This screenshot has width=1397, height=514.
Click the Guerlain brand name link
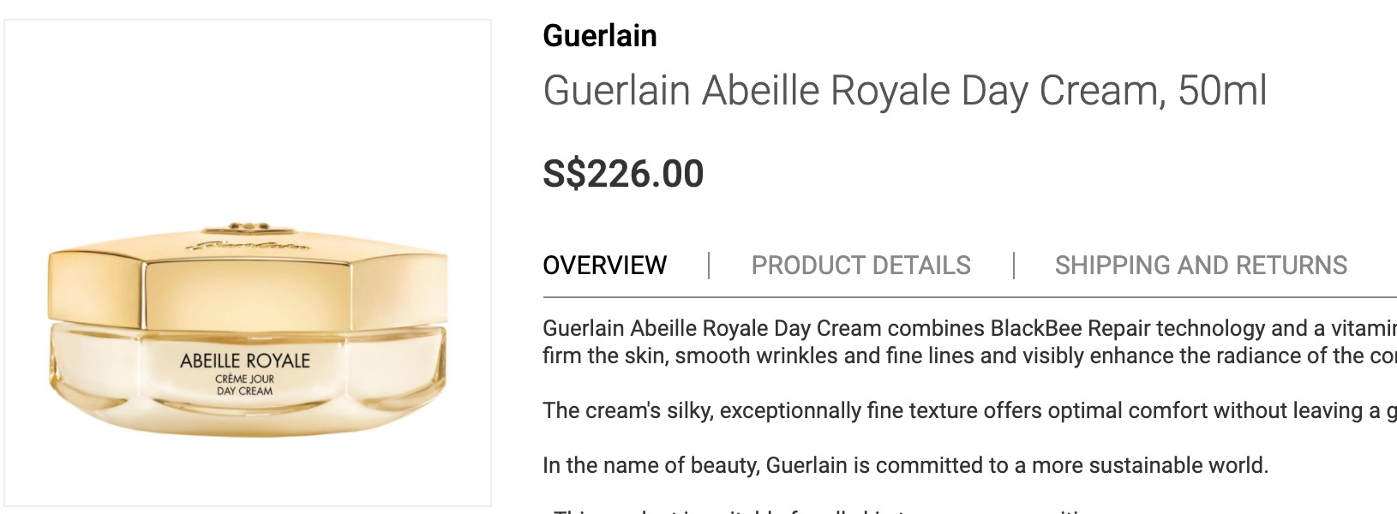click(600, 36)
